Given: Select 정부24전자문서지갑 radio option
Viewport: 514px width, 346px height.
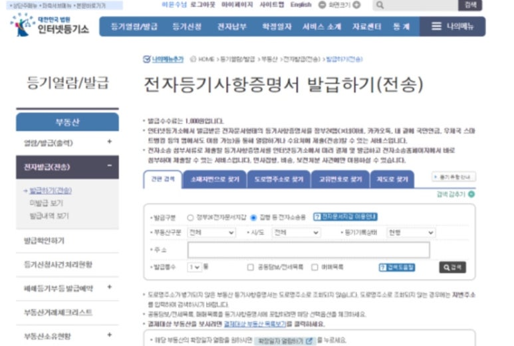Looking at the screenshot, I should tap(190, 218).
